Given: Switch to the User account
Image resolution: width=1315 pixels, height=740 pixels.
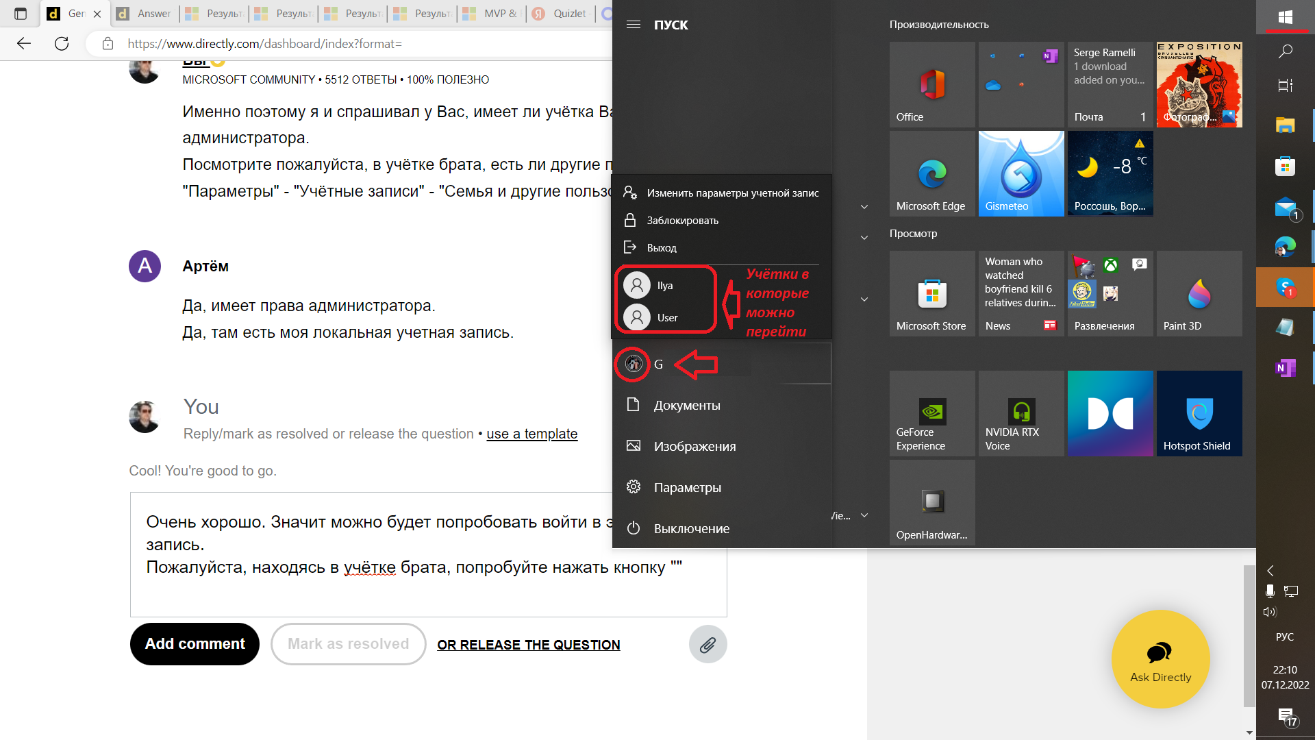Looking at the screenshot, I should (x=664, y=318).
